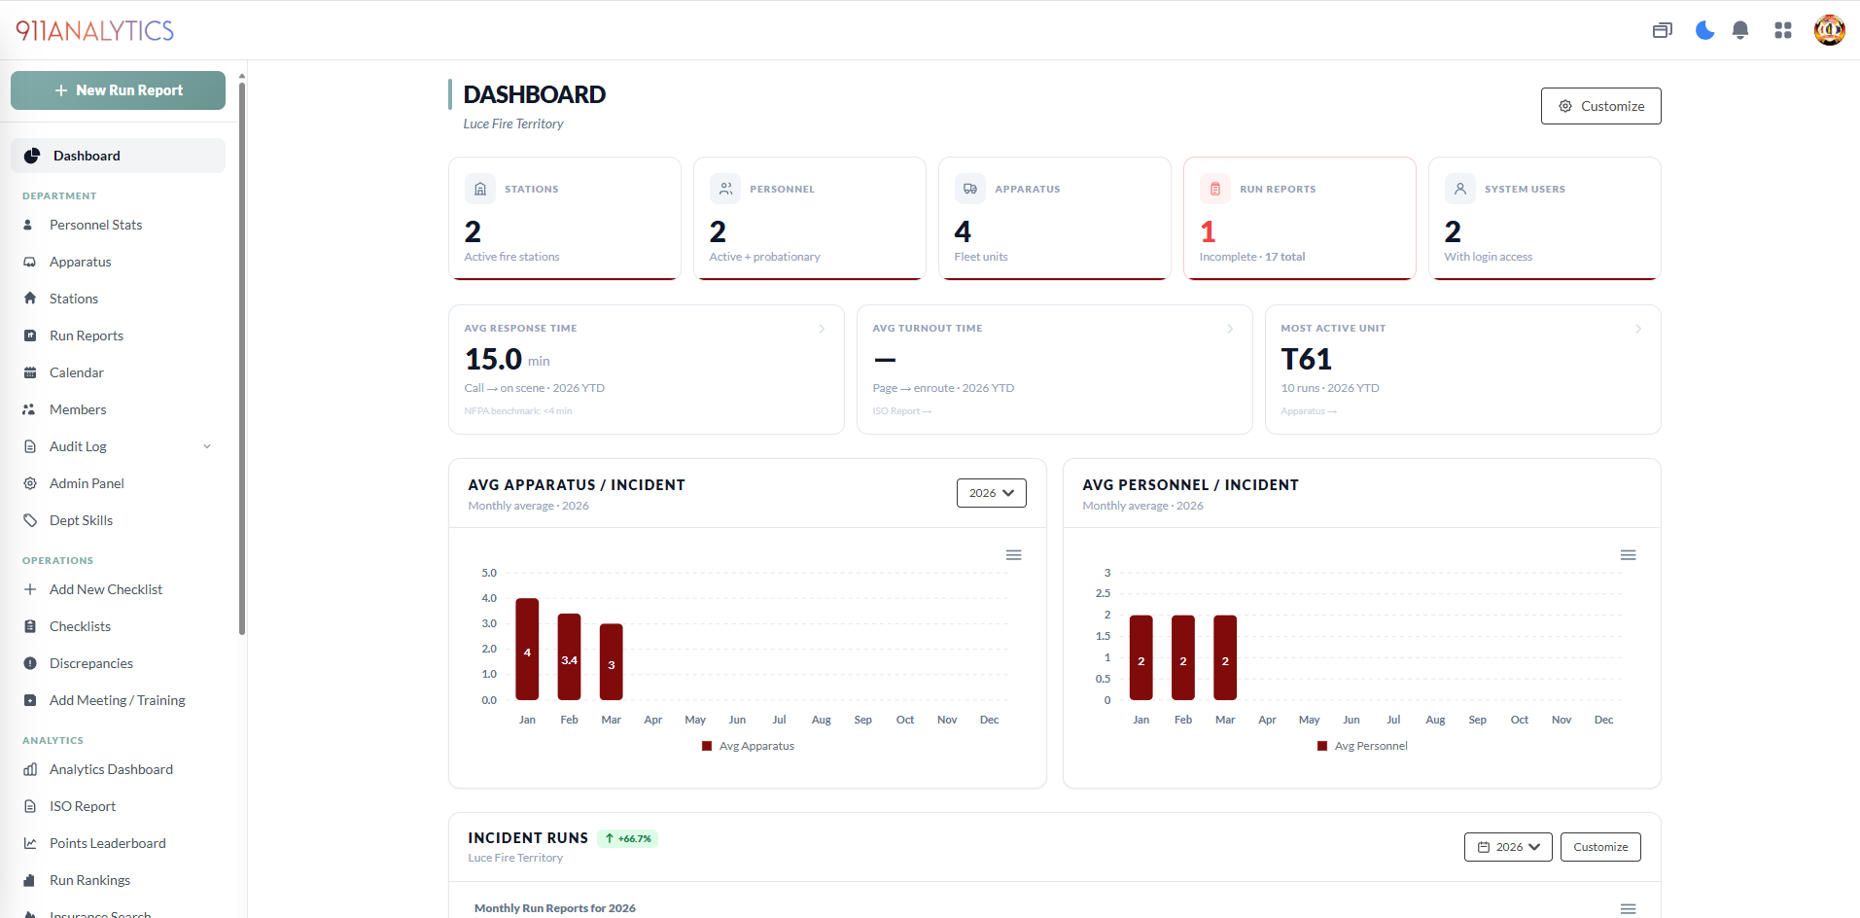This screenshot has width=1860, height=918.
Task: Click the Run Reports stat card showing 1 incomplete
Action: 1300,219
